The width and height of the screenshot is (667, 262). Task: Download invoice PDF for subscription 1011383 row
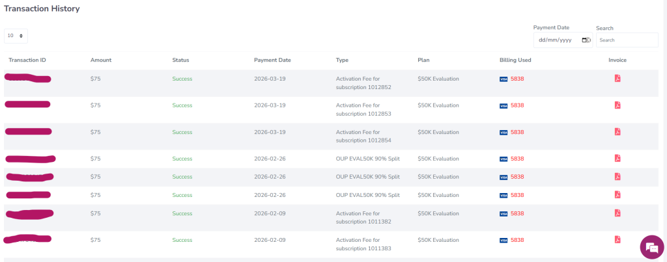tap(617, 239)
